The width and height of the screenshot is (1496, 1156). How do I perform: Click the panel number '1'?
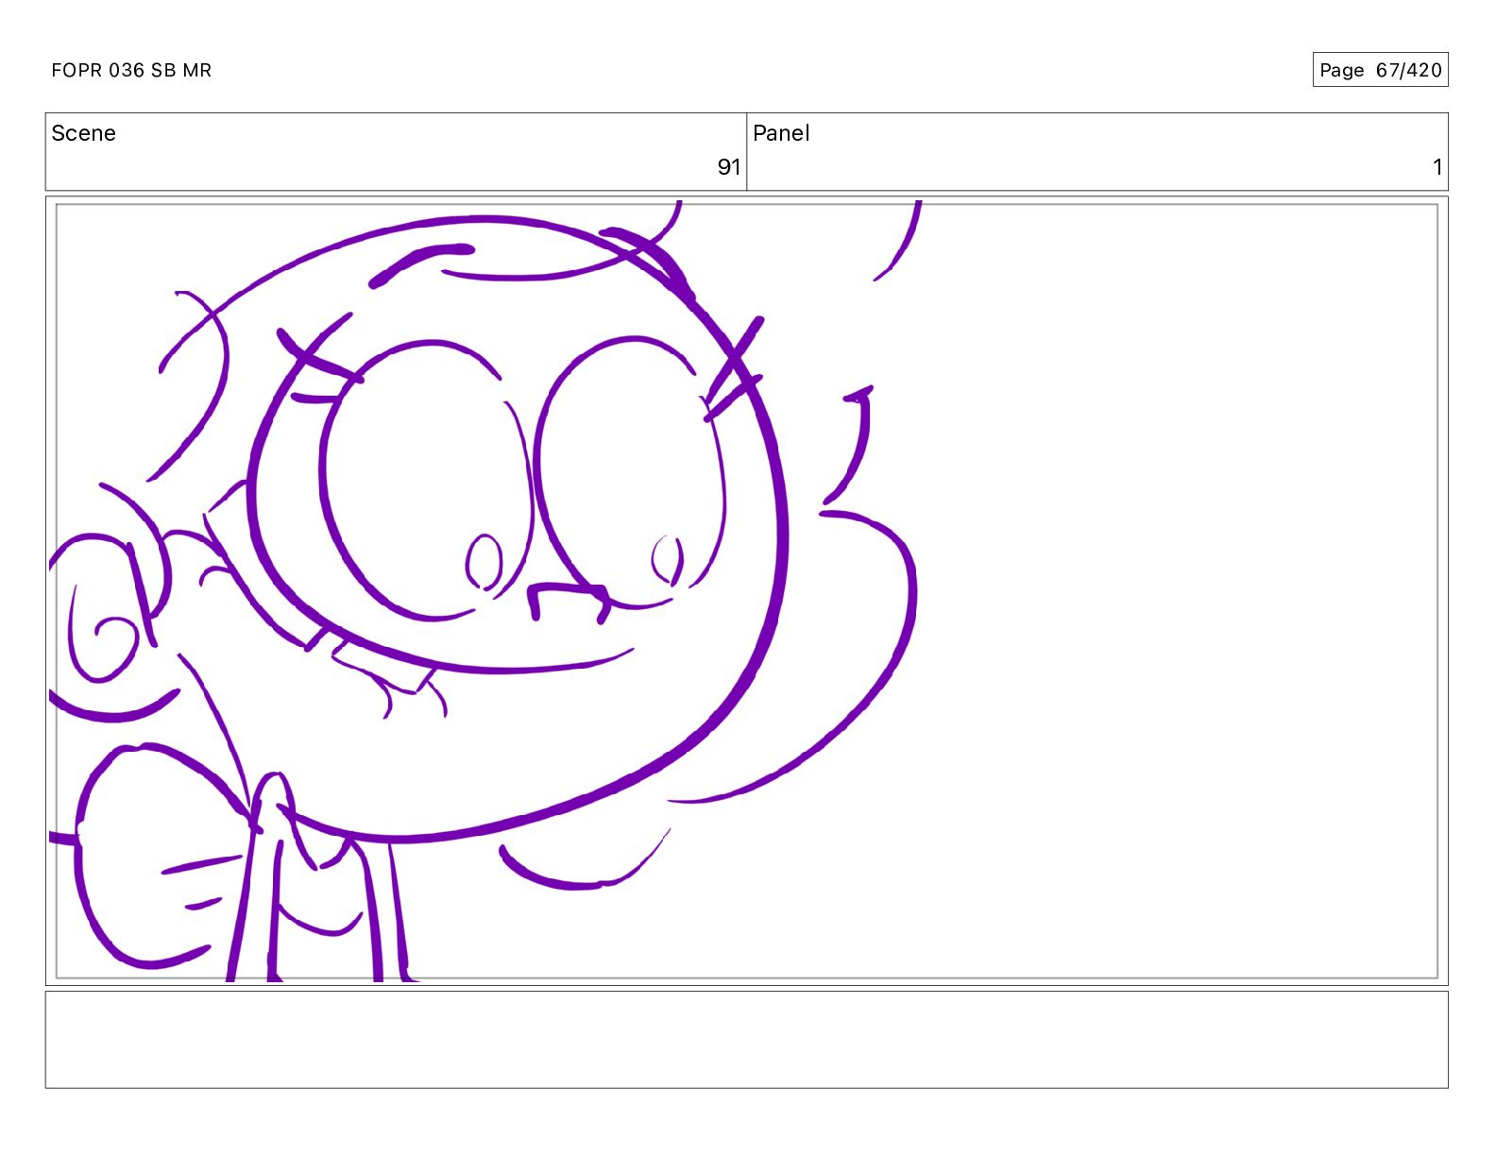(1437, 167)
